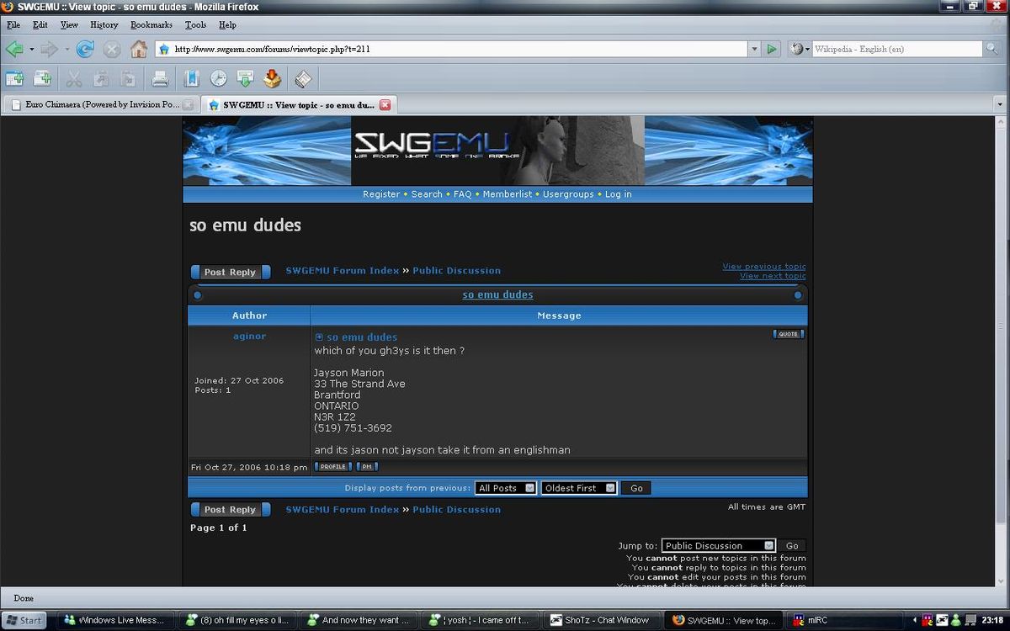Open the Bookmarks sidebar icon
The height and width of the screenshot is (631, 1010).
(x=191, y=79)
